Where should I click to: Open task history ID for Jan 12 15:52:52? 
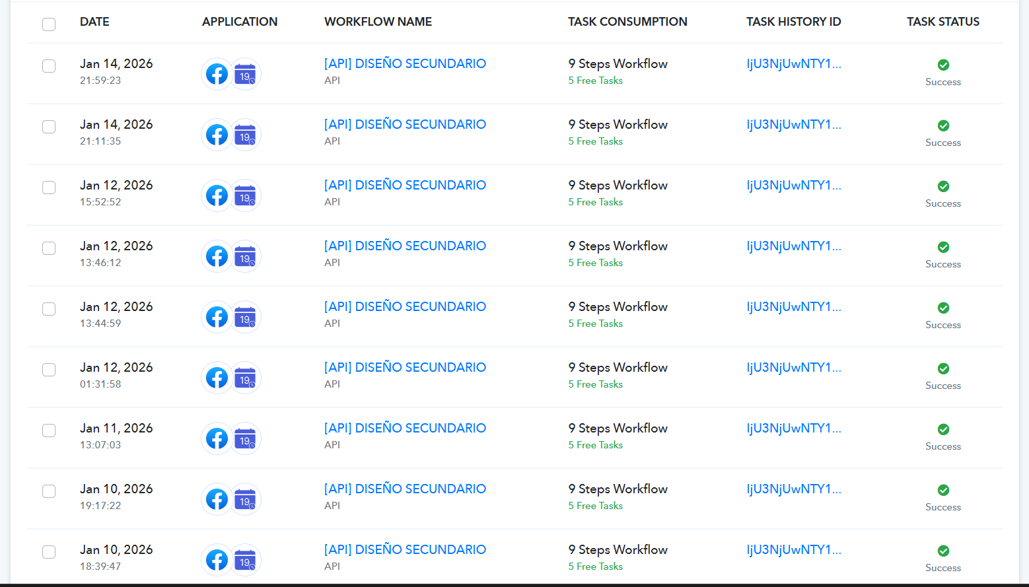[793, 186]
